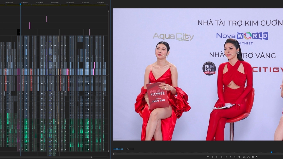Click the Mark In bracket icon
The height and width of the screenshot is (159, 283).
pos(213,157)
